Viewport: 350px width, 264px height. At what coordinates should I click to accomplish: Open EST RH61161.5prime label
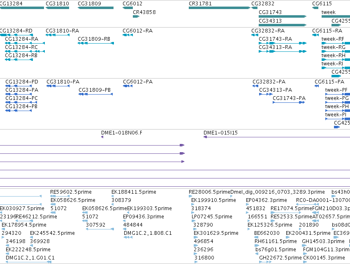(x=276, y=241)
